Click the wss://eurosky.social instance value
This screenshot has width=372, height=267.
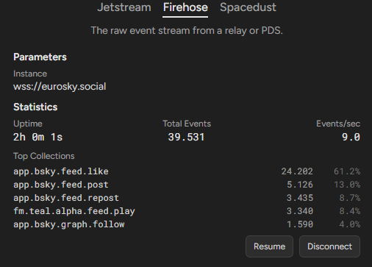click(x=60, y=87)
